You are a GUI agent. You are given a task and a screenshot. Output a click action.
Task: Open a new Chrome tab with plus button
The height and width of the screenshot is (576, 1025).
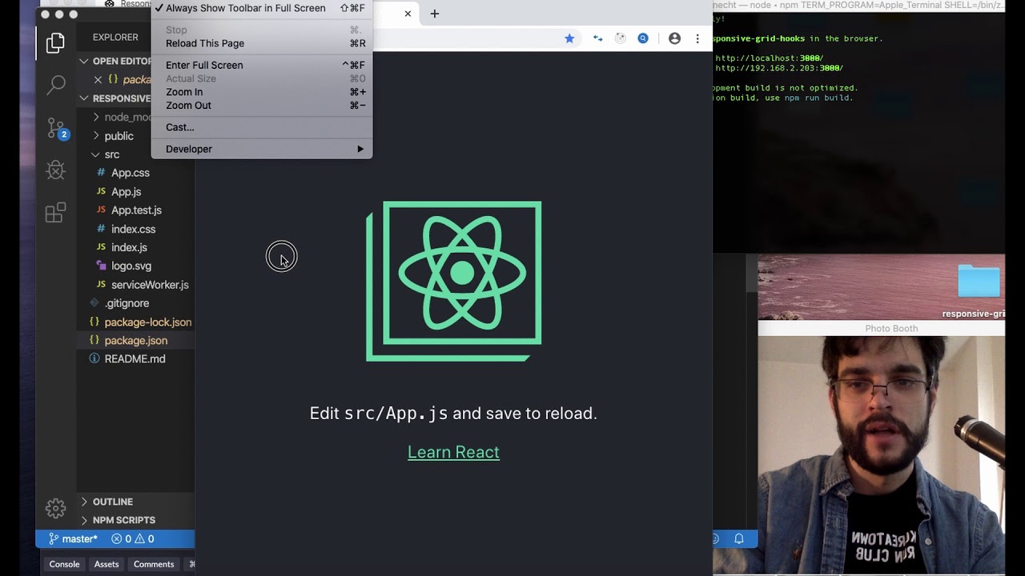pos(435,14)
